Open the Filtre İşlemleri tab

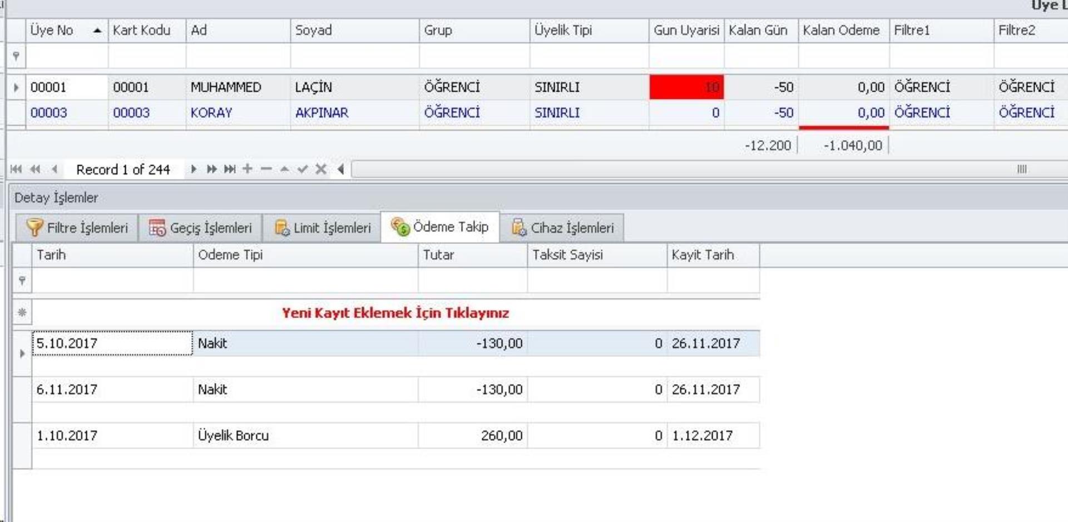[77, 228]
